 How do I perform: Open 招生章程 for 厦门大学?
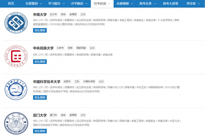[x=40, y=131]
